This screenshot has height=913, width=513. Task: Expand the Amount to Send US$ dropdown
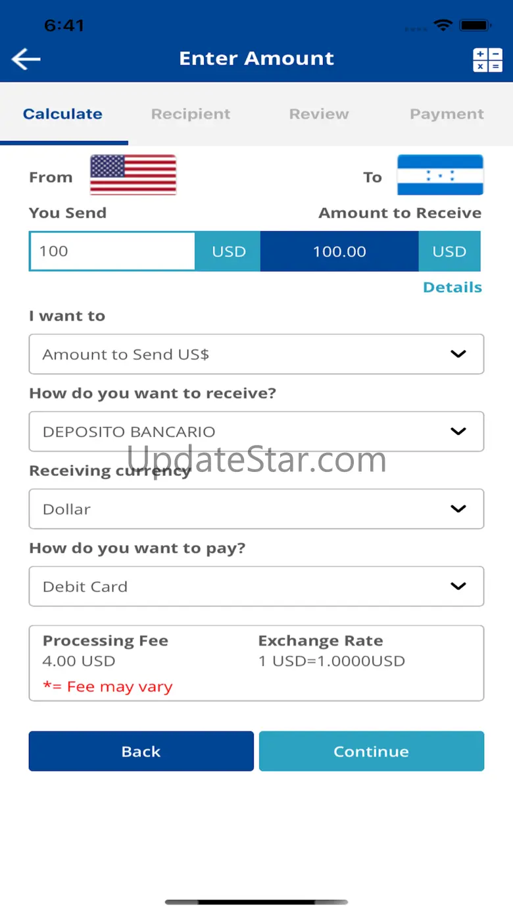pyautogui.click(x=256, y=354)
